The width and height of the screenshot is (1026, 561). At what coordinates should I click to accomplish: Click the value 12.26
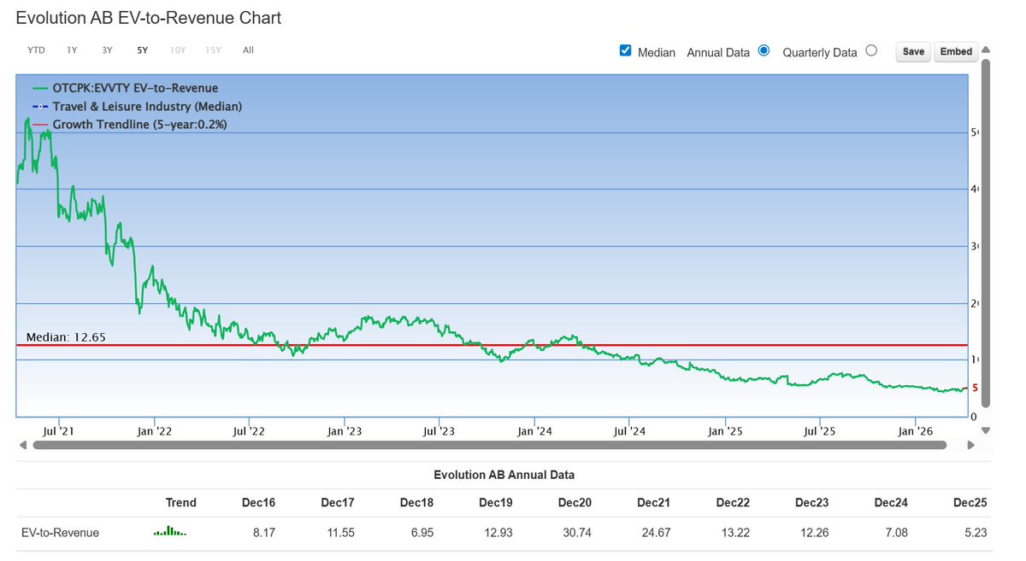(814, 533)
